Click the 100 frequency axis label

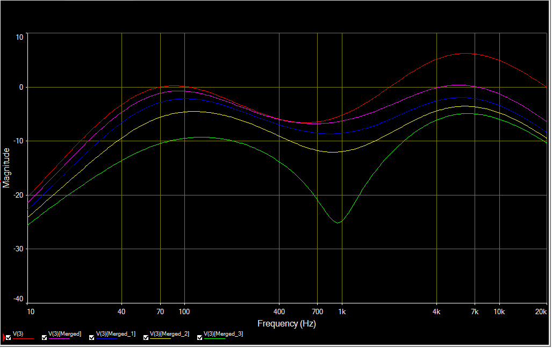pyautogui.click(x=184, y=312)
